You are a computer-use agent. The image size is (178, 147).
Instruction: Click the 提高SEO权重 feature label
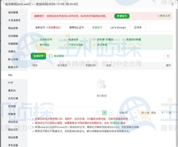point(133,40)
